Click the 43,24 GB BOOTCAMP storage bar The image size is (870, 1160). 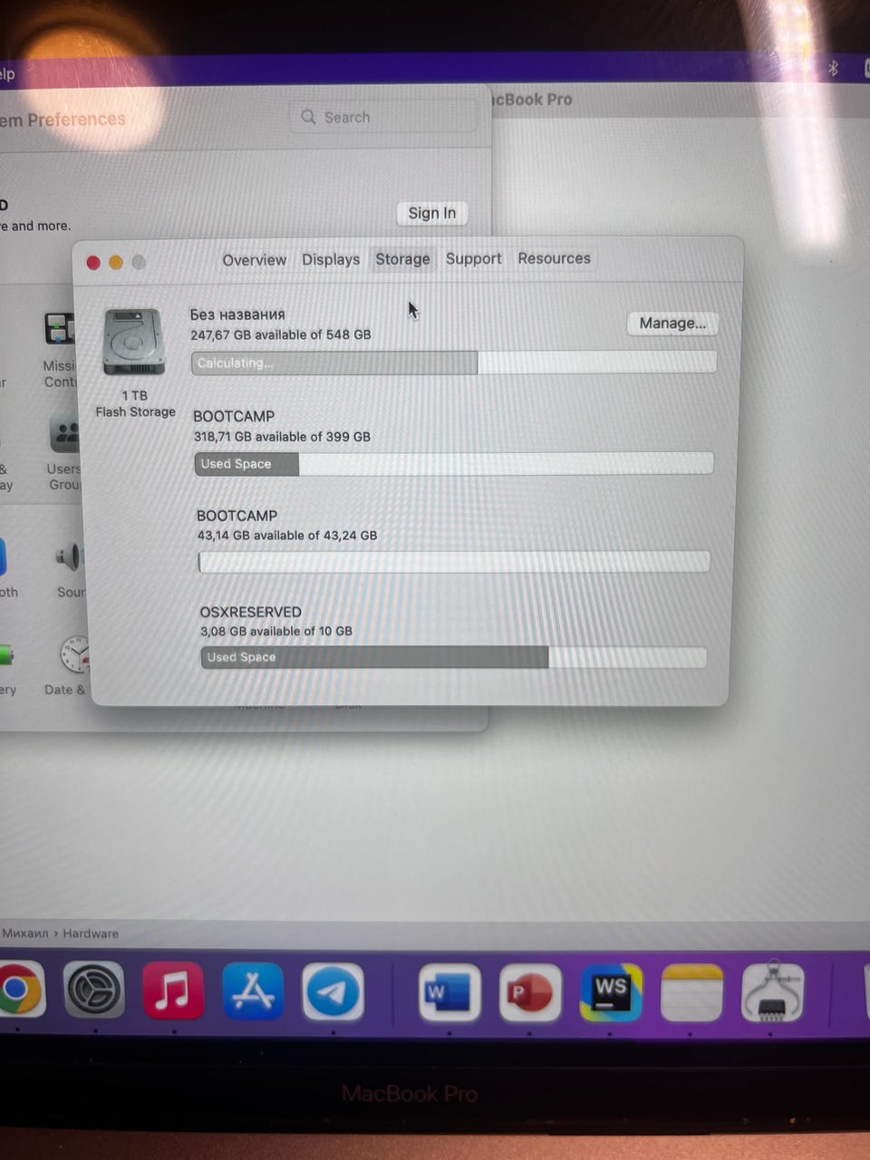click(454, 562)
